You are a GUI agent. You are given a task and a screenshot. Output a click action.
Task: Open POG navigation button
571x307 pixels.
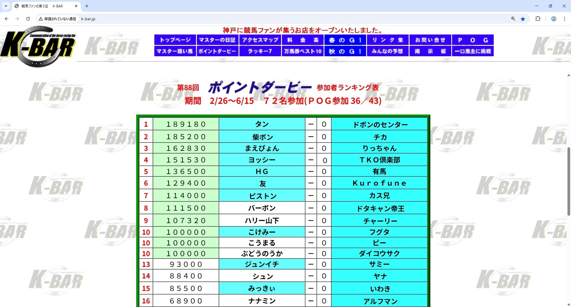[x=473, y=40]
